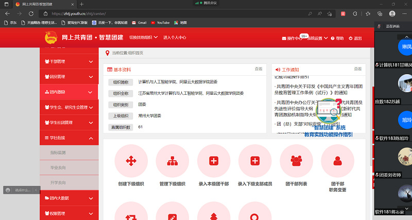
Task: Expand 学生会、研究生会管理 menu
Action: tap(69, 107)
